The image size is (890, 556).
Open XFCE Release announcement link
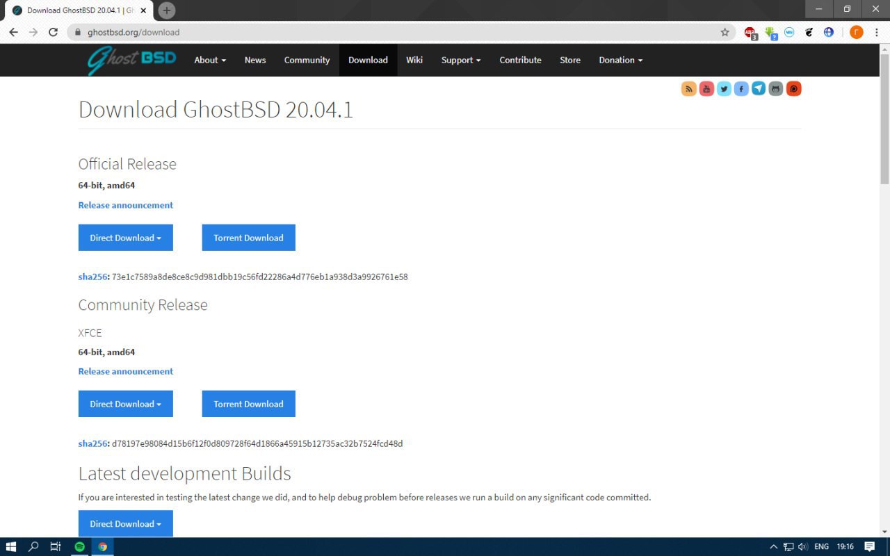(126, 371)
